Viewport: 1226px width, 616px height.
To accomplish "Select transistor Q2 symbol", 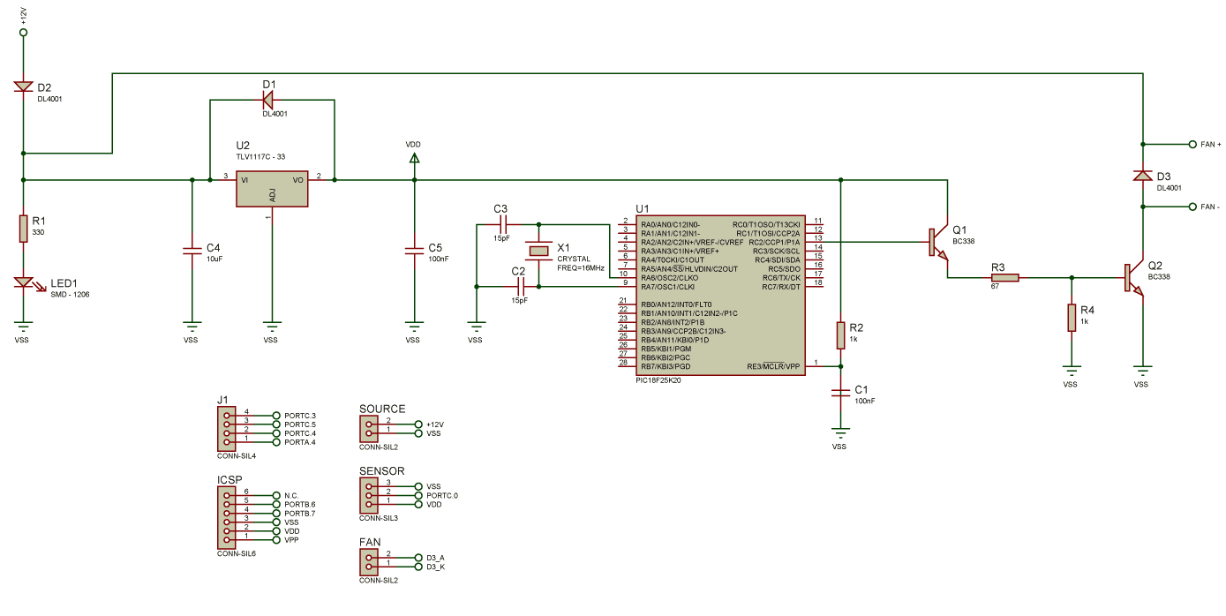I will coord(1134,277).
